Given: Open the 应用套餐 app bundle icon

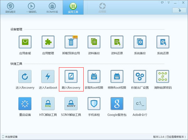Looking at the screenshot, I should pos(25,42).
